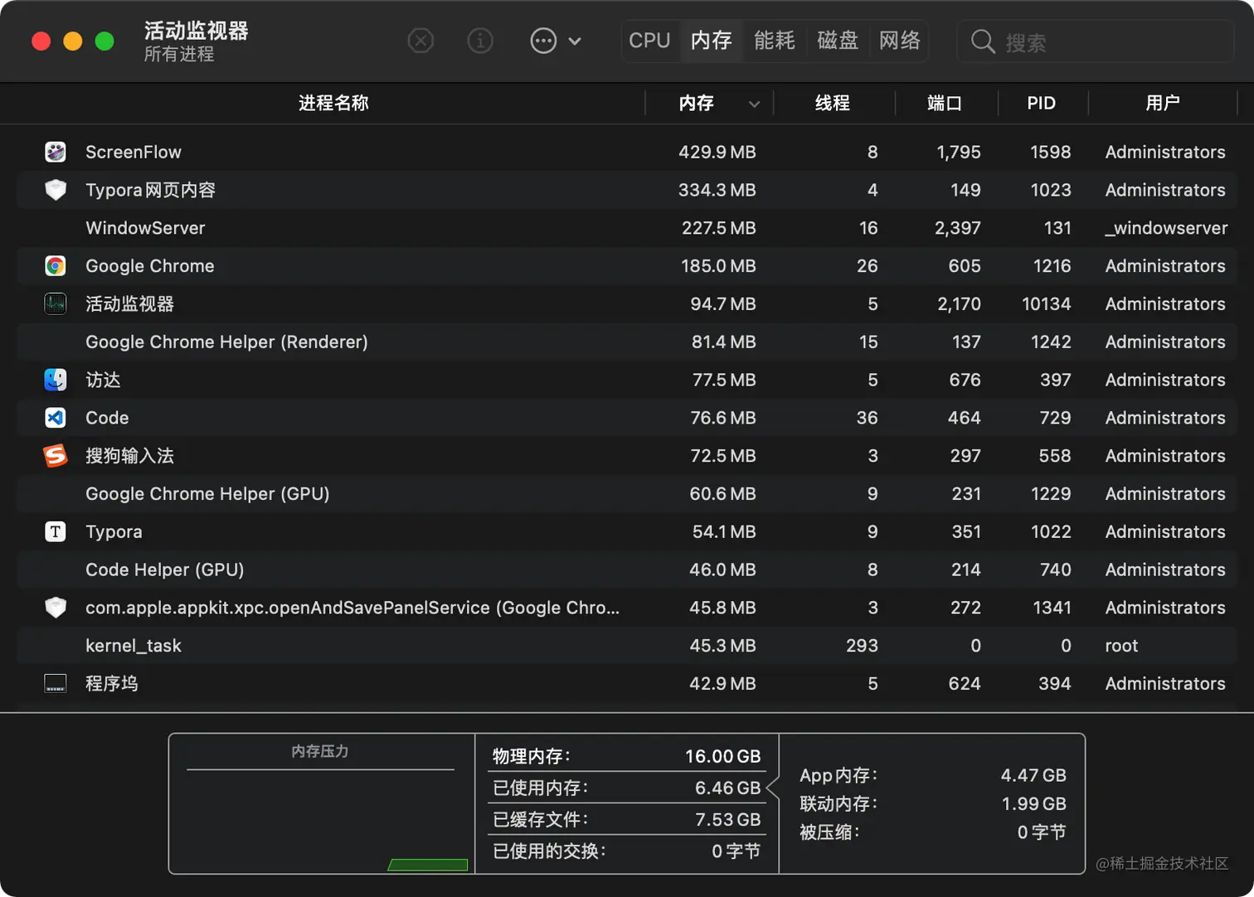Select the 内存 tab
1254x897 pixels.
click(x=711, y=41)
